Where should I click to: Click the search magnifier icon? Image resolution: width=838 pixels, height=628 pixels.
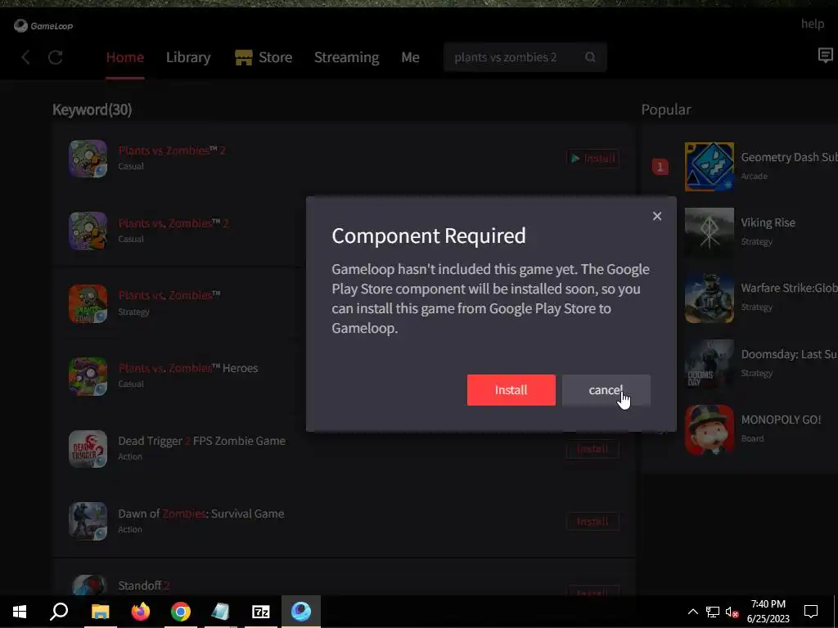590,57
